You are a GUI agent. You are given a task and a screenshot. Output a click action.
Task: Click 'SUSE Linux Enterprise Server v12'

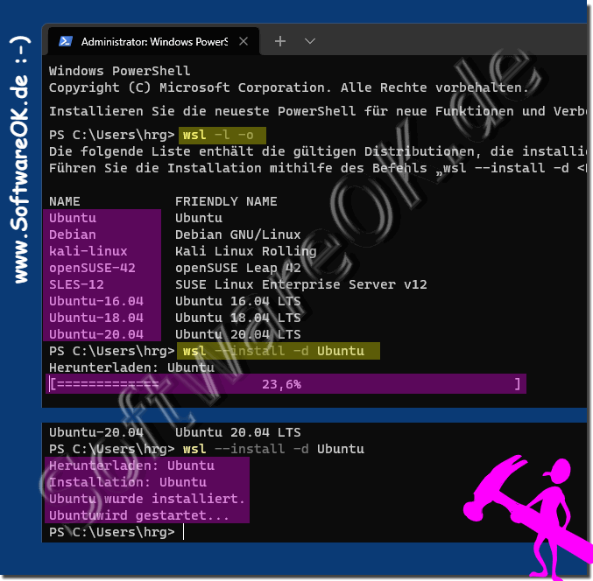pos(301,285)
